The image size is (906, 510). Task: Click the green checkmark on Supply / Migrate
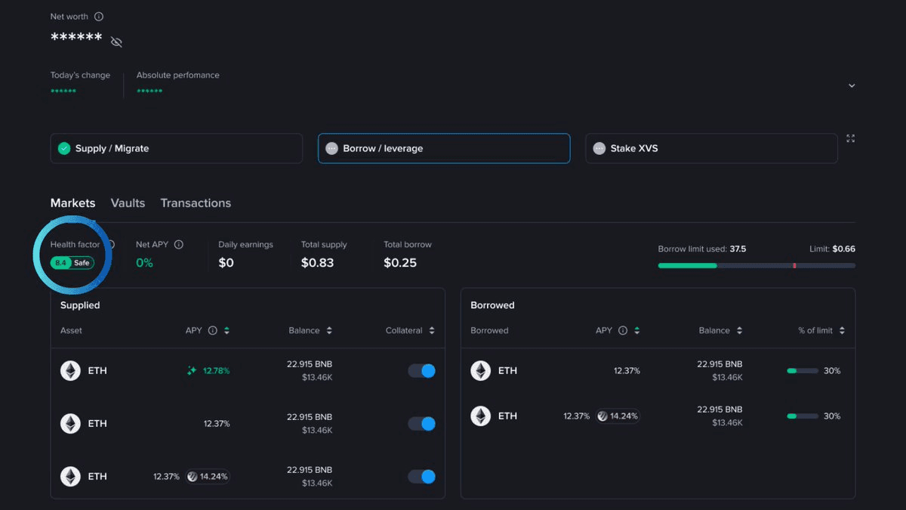64,149
